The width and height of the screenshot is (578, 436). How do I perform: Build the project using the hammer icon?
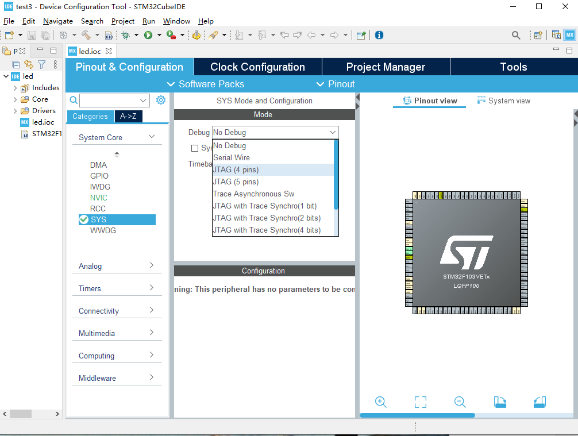pyautogui.click(x=86, y=34)
